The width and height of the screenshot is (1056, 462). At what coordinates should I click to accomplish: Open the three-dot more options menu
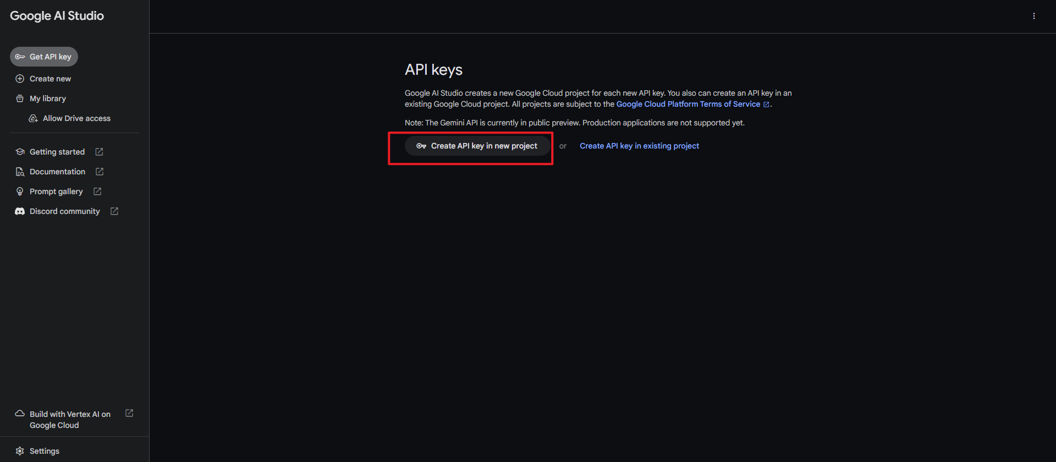click(1034, 16)
